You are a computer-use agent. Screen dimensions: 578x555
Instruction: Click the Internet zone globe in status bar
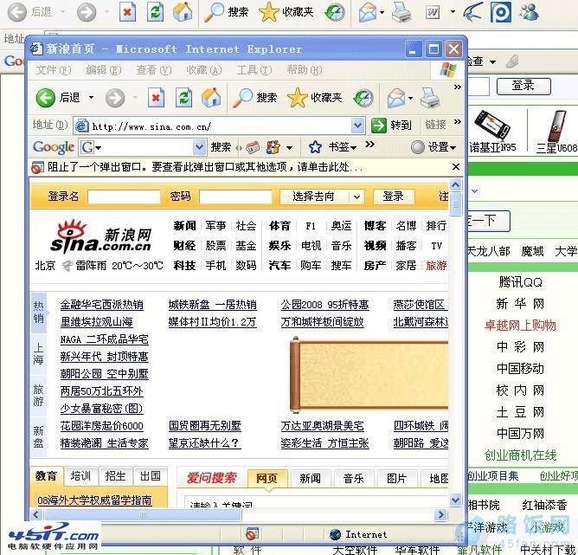coord(335,534)
